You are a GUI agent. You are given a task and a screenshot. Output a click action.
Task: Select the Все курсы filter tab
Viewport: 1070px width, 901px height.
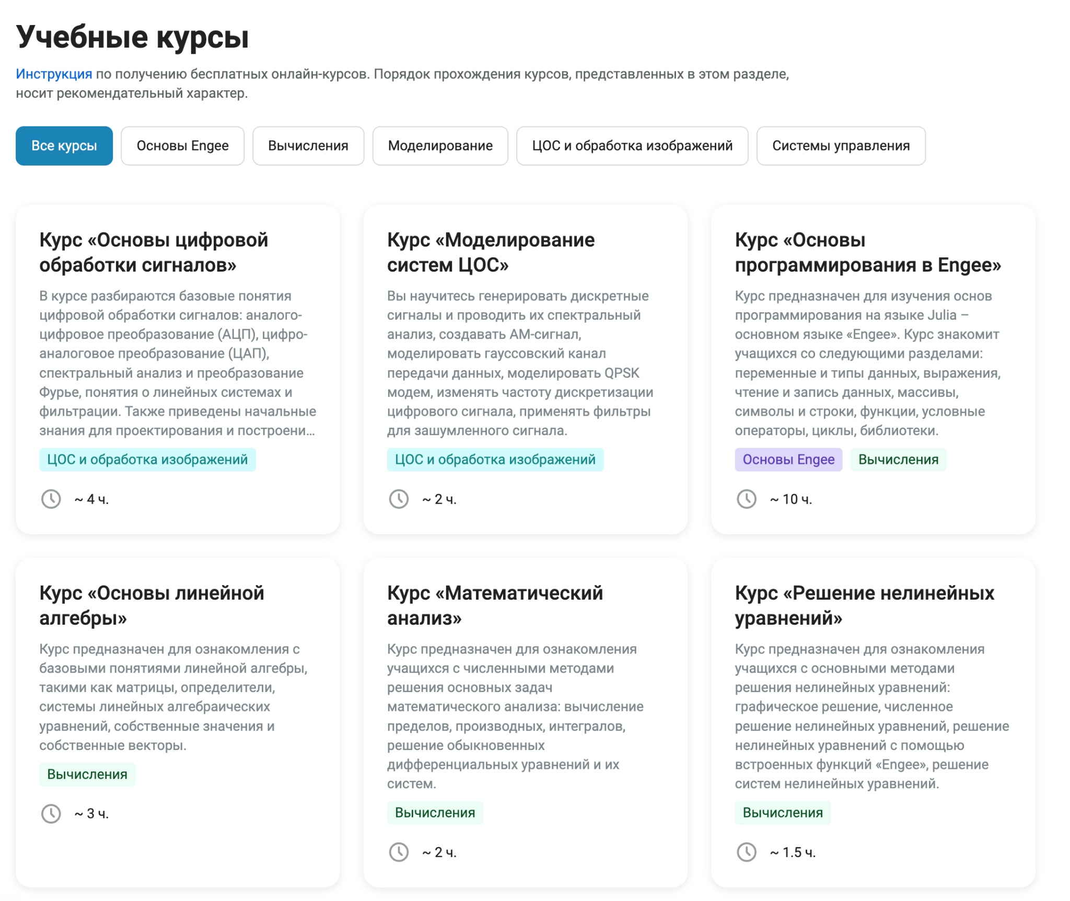(64, 146)
